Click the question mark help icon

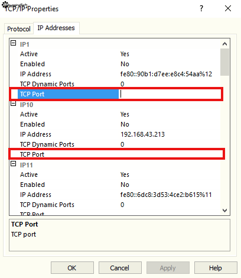[x=201, y=8]
